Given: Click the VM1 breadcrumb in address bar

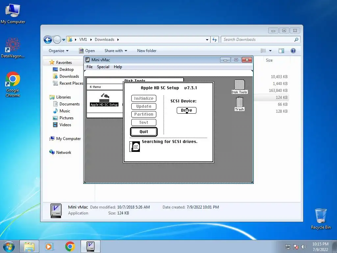Looking at the screenshot, I should coord(83,40).
